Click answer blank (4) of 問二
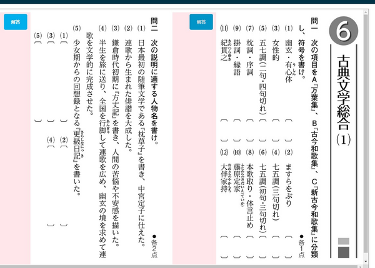375x268 pixels. pos(51,186)
